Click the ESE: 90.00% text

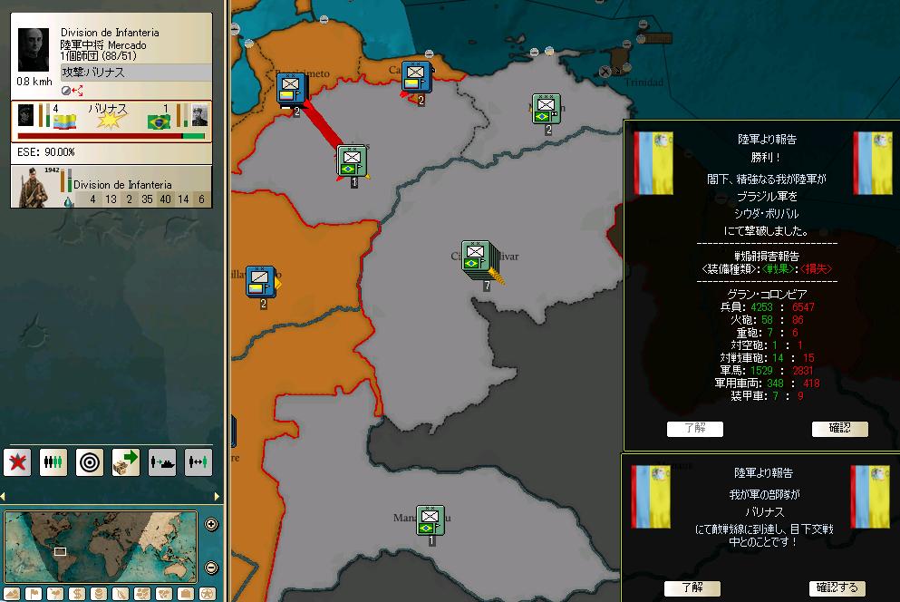point(46,152)
